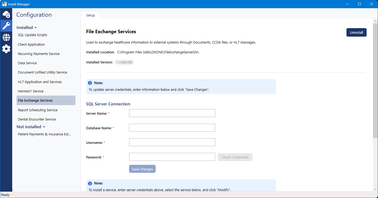Click the Install Manager app logo
Screen dimensions: 378x198
pos(4,4)
